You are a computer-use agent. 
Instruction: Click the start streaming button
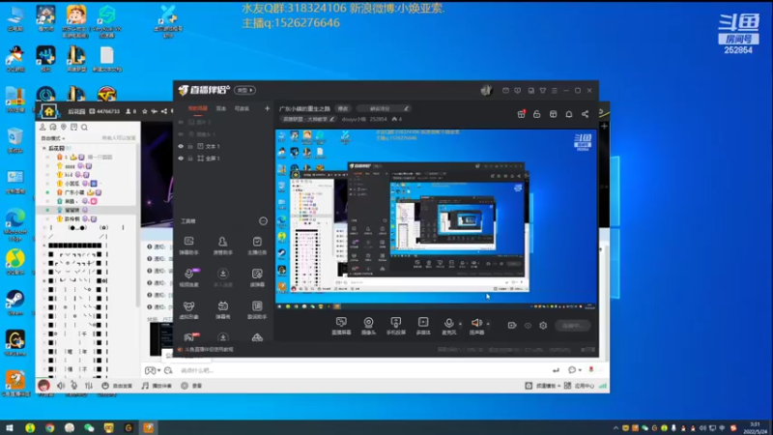572,326
